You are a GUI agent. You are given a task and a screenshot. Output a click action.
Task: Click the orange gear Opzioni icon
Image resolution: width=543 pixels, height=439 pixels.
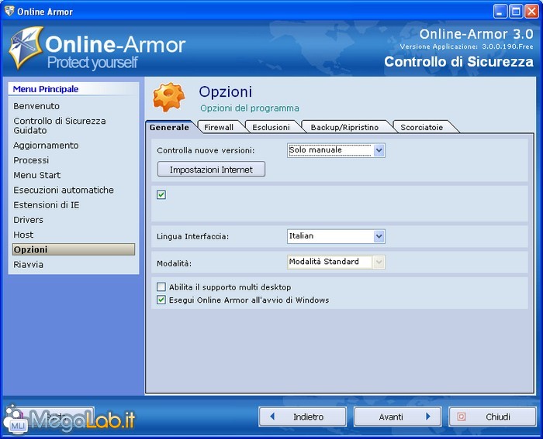coord(168,97)
